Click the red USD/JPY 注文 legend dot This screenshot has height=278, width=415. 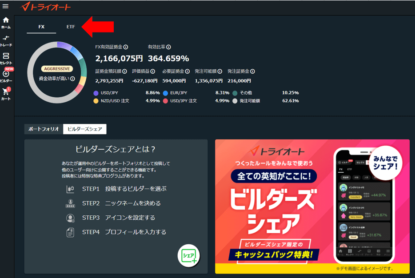coord(165,101)
